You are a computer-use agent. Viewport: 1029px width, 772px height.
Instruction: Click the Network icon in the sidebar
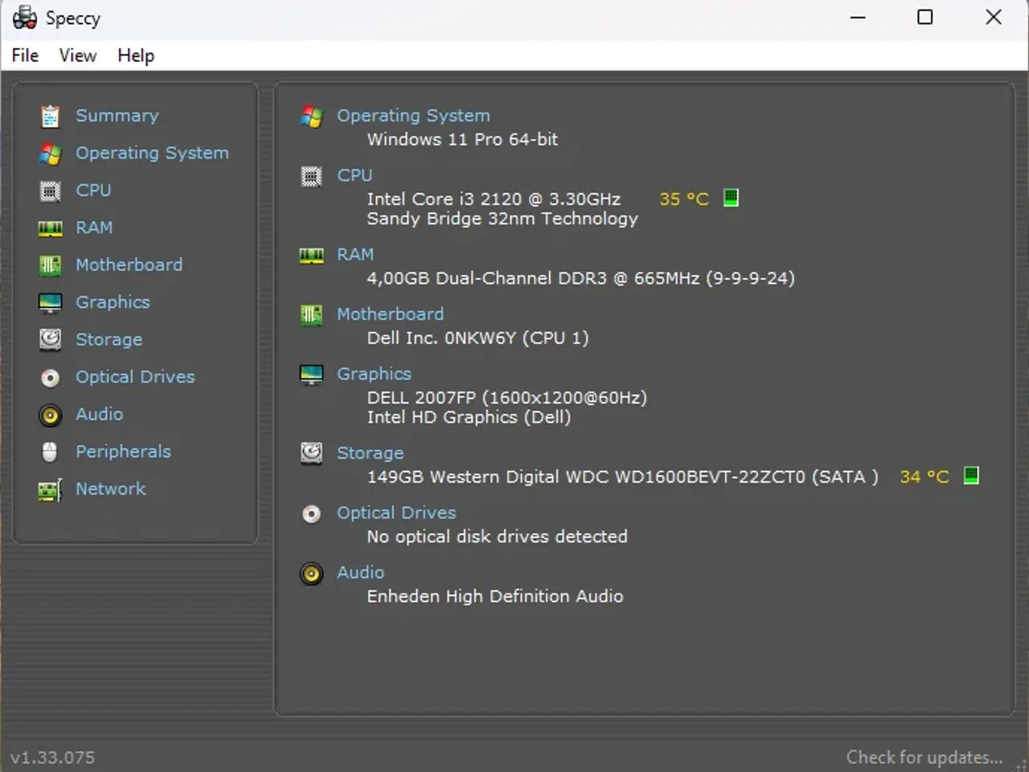point(50,489)
